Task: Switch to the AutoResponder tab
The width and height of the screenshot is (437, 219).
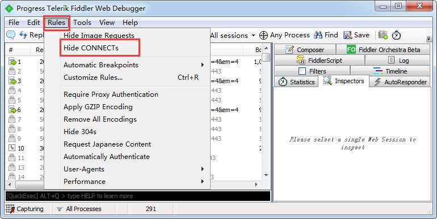Action: coord(400,82)
